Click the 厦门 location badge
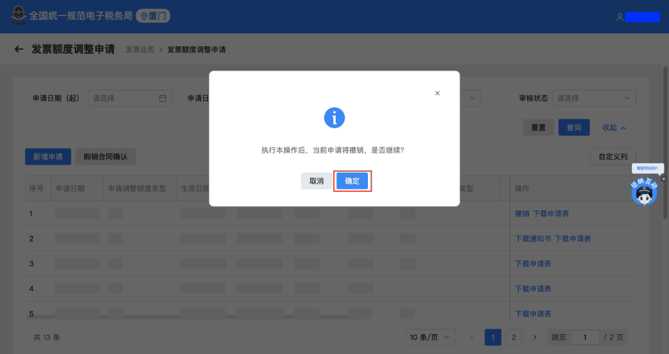Image resolution: width=669 pixels, height=354 pixels. [x=153, y=16]
